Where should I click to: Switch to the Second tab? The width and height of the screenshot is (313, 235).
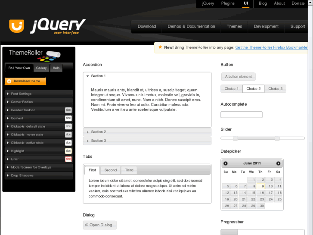coord(110,170)
